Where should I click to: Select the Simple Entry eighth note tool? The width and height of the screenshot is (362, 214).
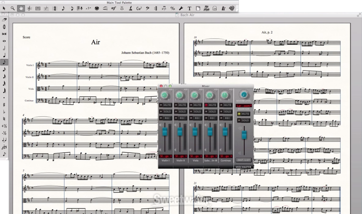[63, 9]
